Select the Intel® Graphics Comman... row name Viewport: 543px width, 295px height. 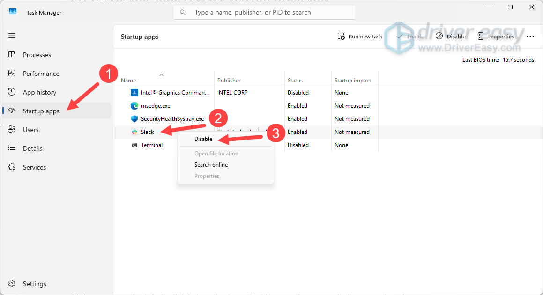point(175,92)
